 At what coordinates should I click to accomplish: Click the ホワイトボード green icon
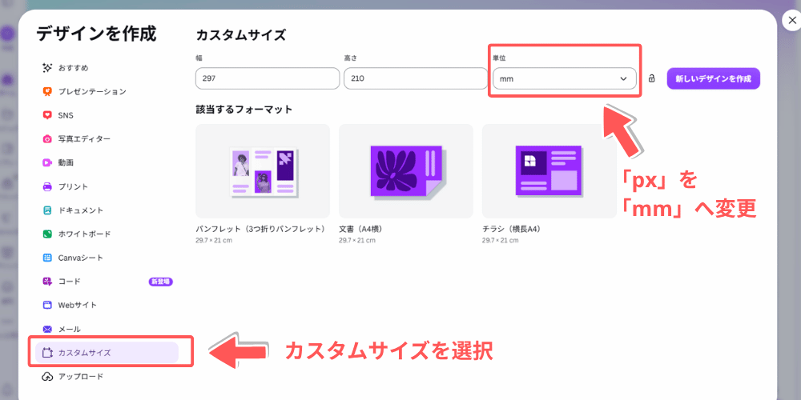[47, 234]
